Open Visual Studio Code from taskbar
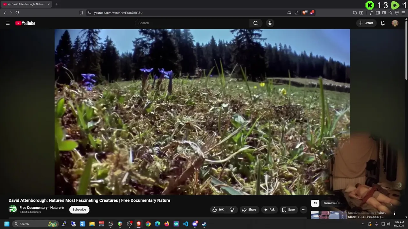This screenshot has height=229, width=408. click(x=186, y=224)
